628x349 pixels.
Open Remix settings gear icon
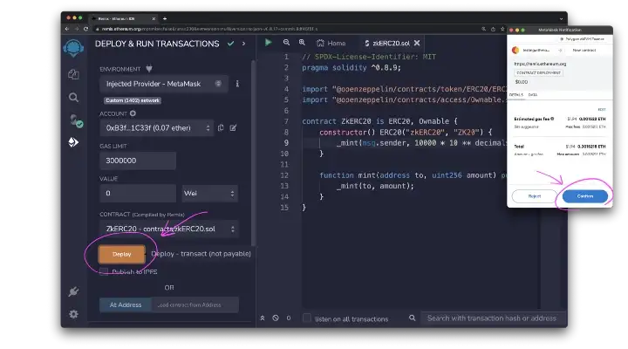[x=74, y=313]
